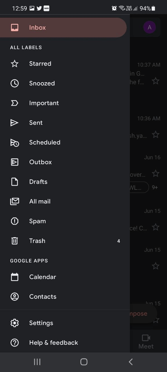The height and width of the screenshot is (372, 167).
Task: Switch to the Meet tab
Action: point(146,341)
